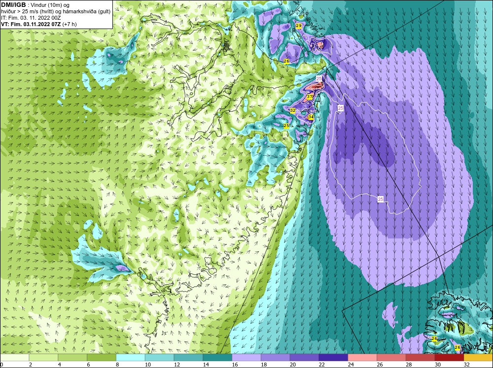
Task: Select the 8–10 m/s light cyan swatch
Action: point(131,358)
